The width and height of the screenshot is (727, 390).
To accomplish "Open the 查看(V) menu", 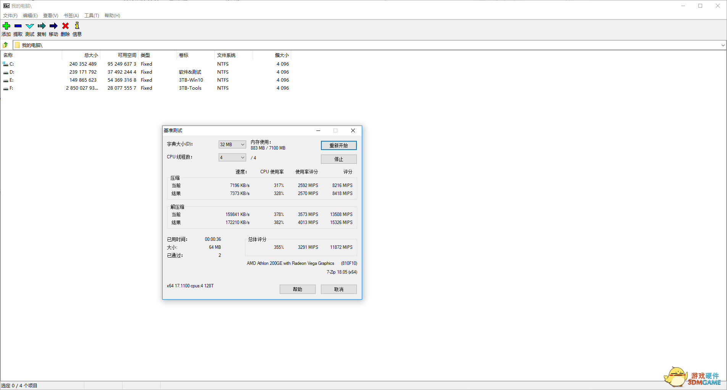I will (x=50, y=16).
